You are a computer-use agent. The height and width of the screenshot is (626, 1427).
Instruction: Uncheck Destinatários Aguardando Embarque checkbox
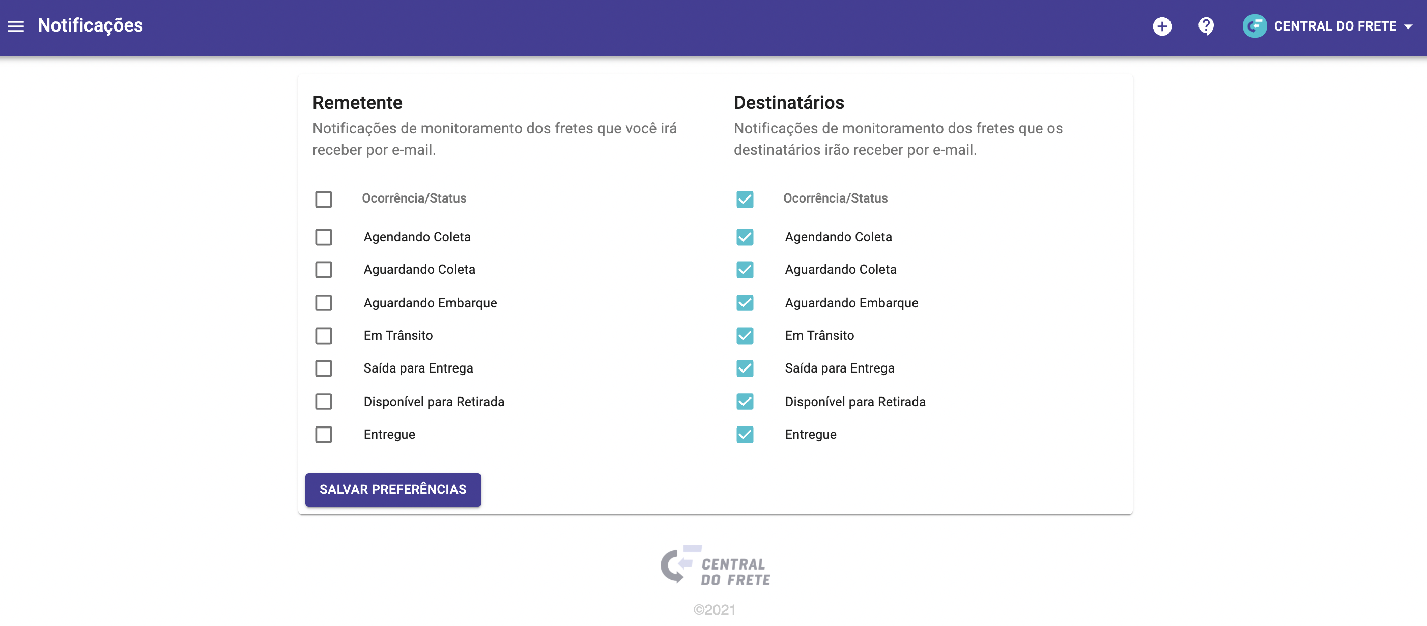point(745,303)
